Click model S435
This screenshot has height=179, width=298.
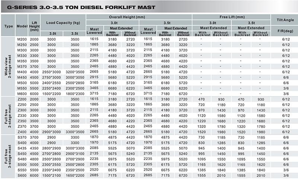pyautogui.click(x=22, y=148)
